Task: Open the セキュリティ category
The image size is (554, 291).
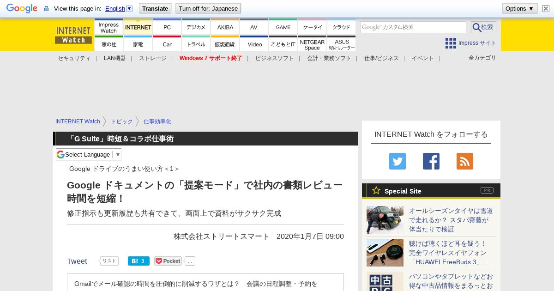Action: point(74,58)
